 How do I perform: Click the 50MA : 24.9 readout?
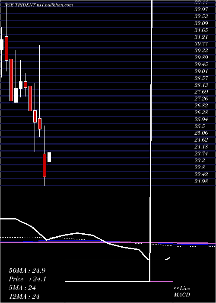point(27,271)
